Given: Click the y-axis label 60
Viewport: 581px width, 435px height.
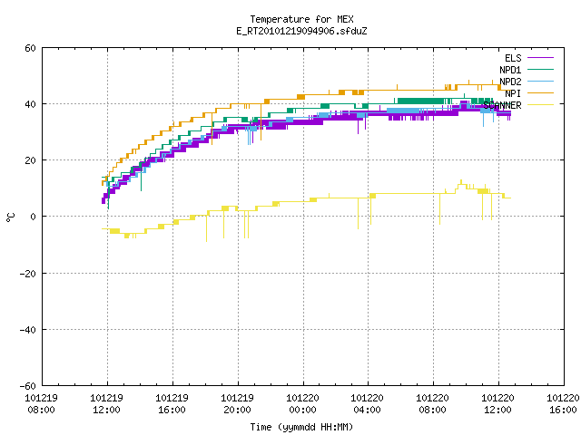Looking at the screenshot, I should click(x=30, y=48).
